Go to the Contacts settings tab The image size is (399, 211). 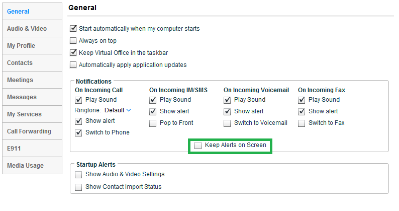[32, 63]
